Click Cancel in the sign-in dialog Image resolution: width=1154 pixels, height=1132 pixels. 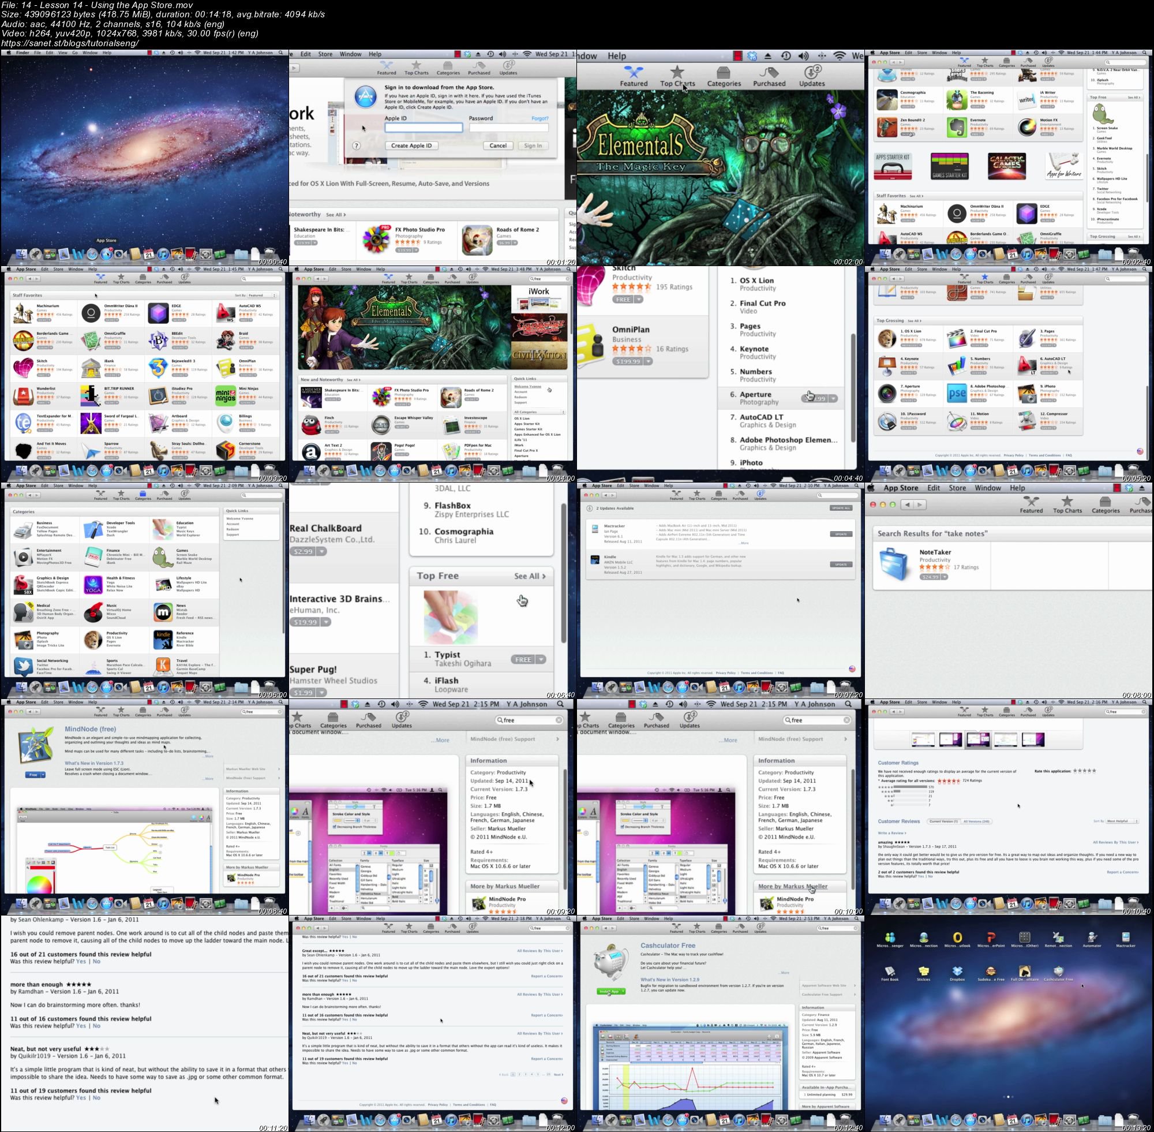(498, 145)
